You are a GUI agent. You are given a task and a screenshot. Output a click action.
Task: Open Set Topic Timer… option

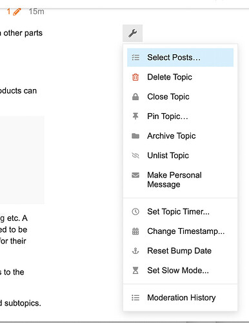pos(180,212)
